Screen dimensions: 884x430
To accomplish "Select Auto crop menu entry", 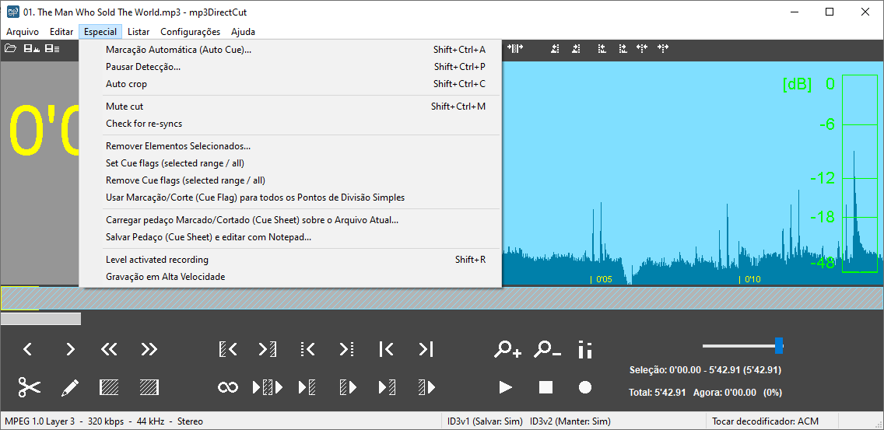I will (x=289, y=84).
